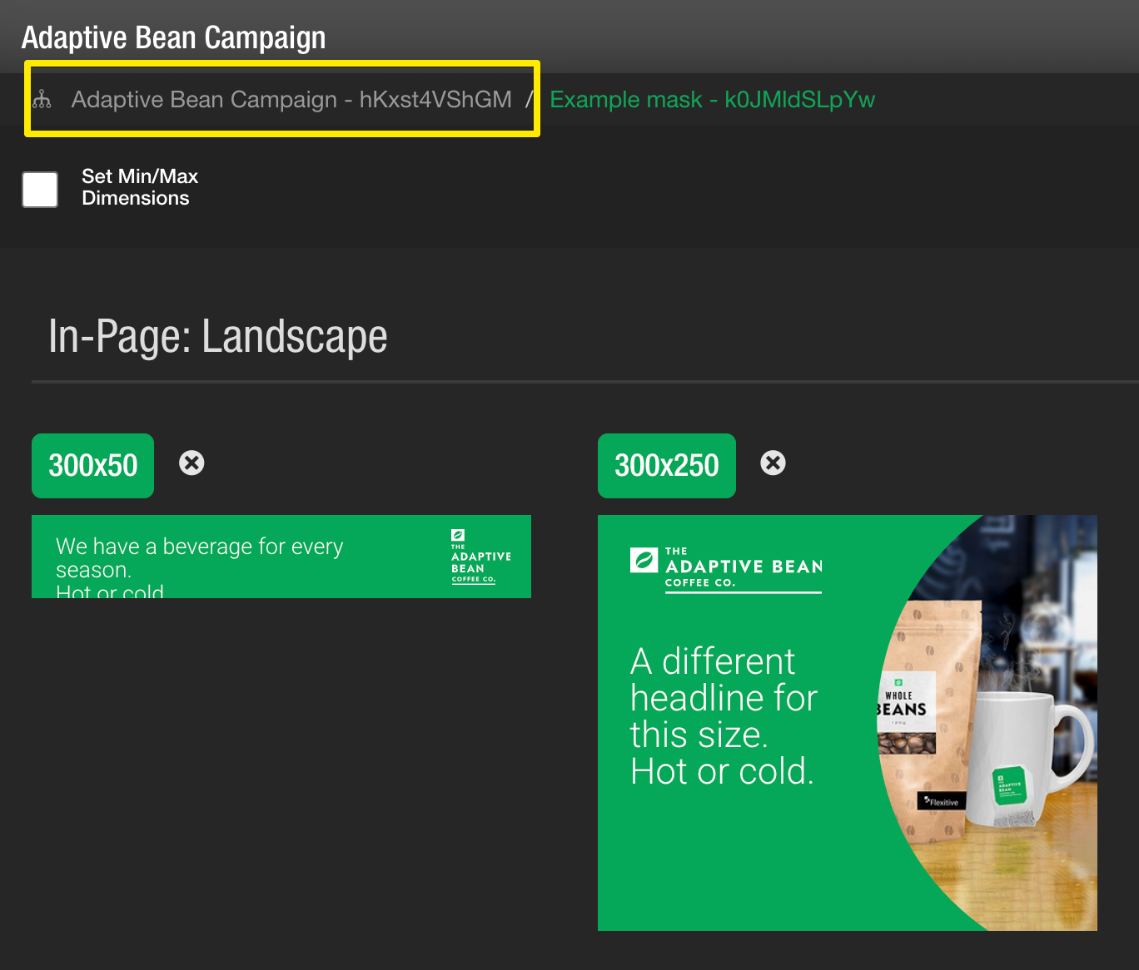The image size is (1139, 970).
Task: Click the 300x50 banner ad preview
Action: click(x=281, y=557)
